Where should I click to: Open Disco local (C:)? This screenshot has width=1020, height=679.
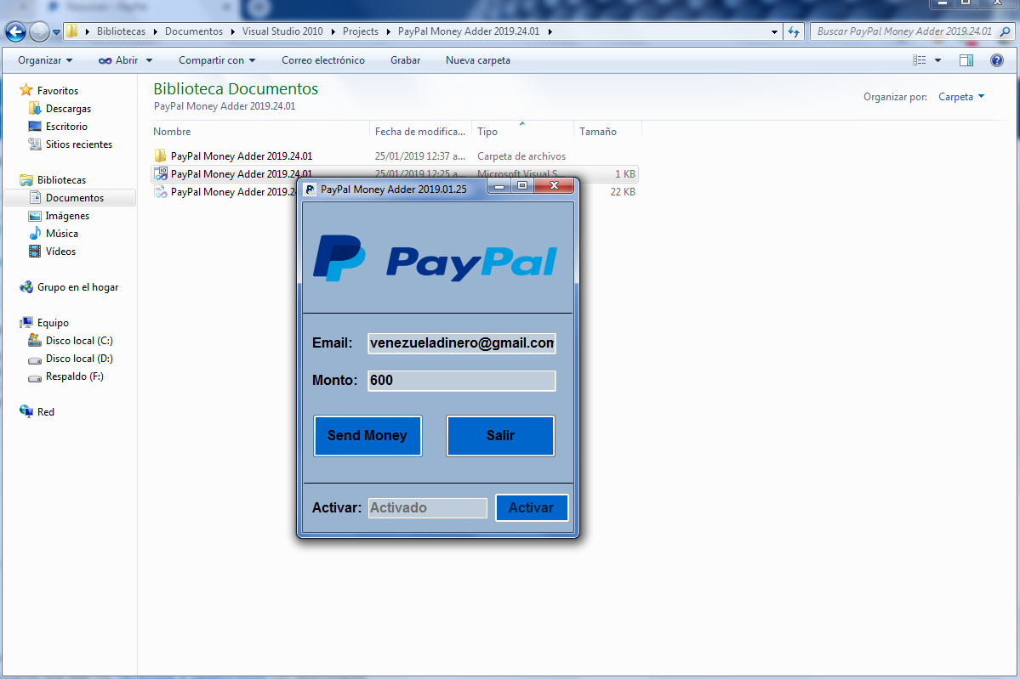79,341
